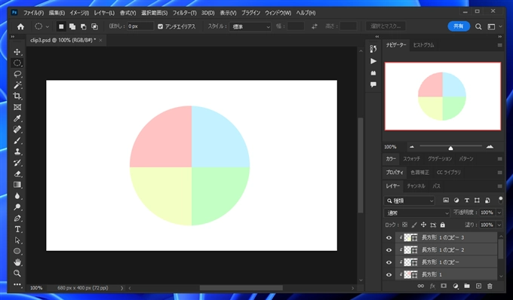Delete layer using trash icon
The height and width of the screenshot is (300, 513).
[x=490, y=286]
